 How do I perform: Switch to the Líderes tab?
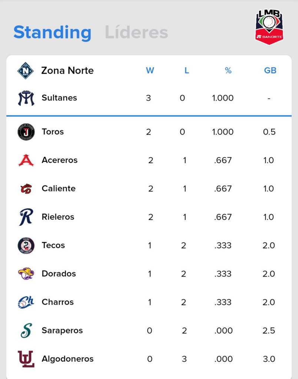(x=136, y=32)
